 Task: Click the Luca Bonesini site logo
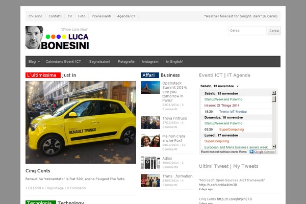(57, 37)
